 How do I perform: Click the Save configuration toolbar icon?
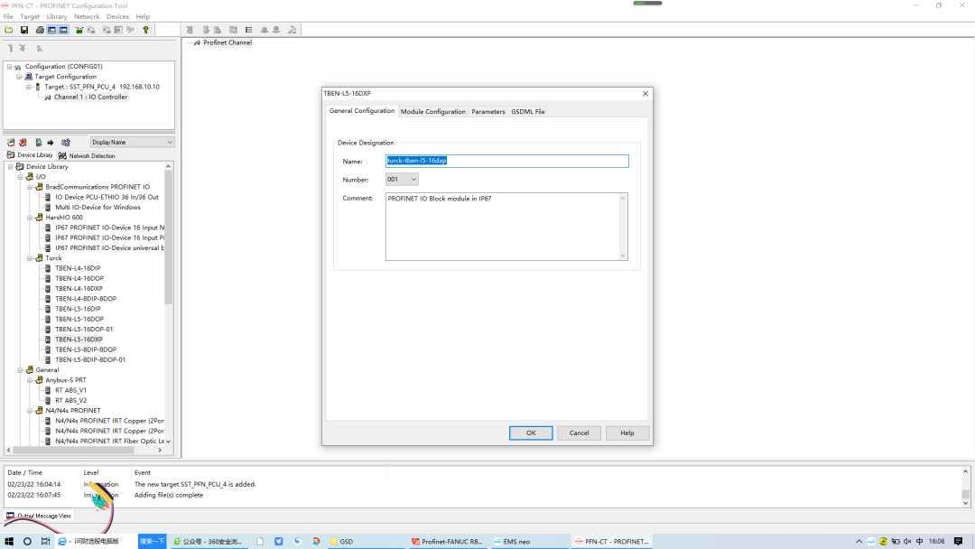click(24, 29)
